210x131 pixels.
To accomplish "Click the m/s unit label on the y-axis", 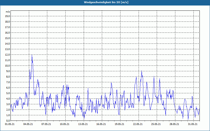I will click(8, 12).
